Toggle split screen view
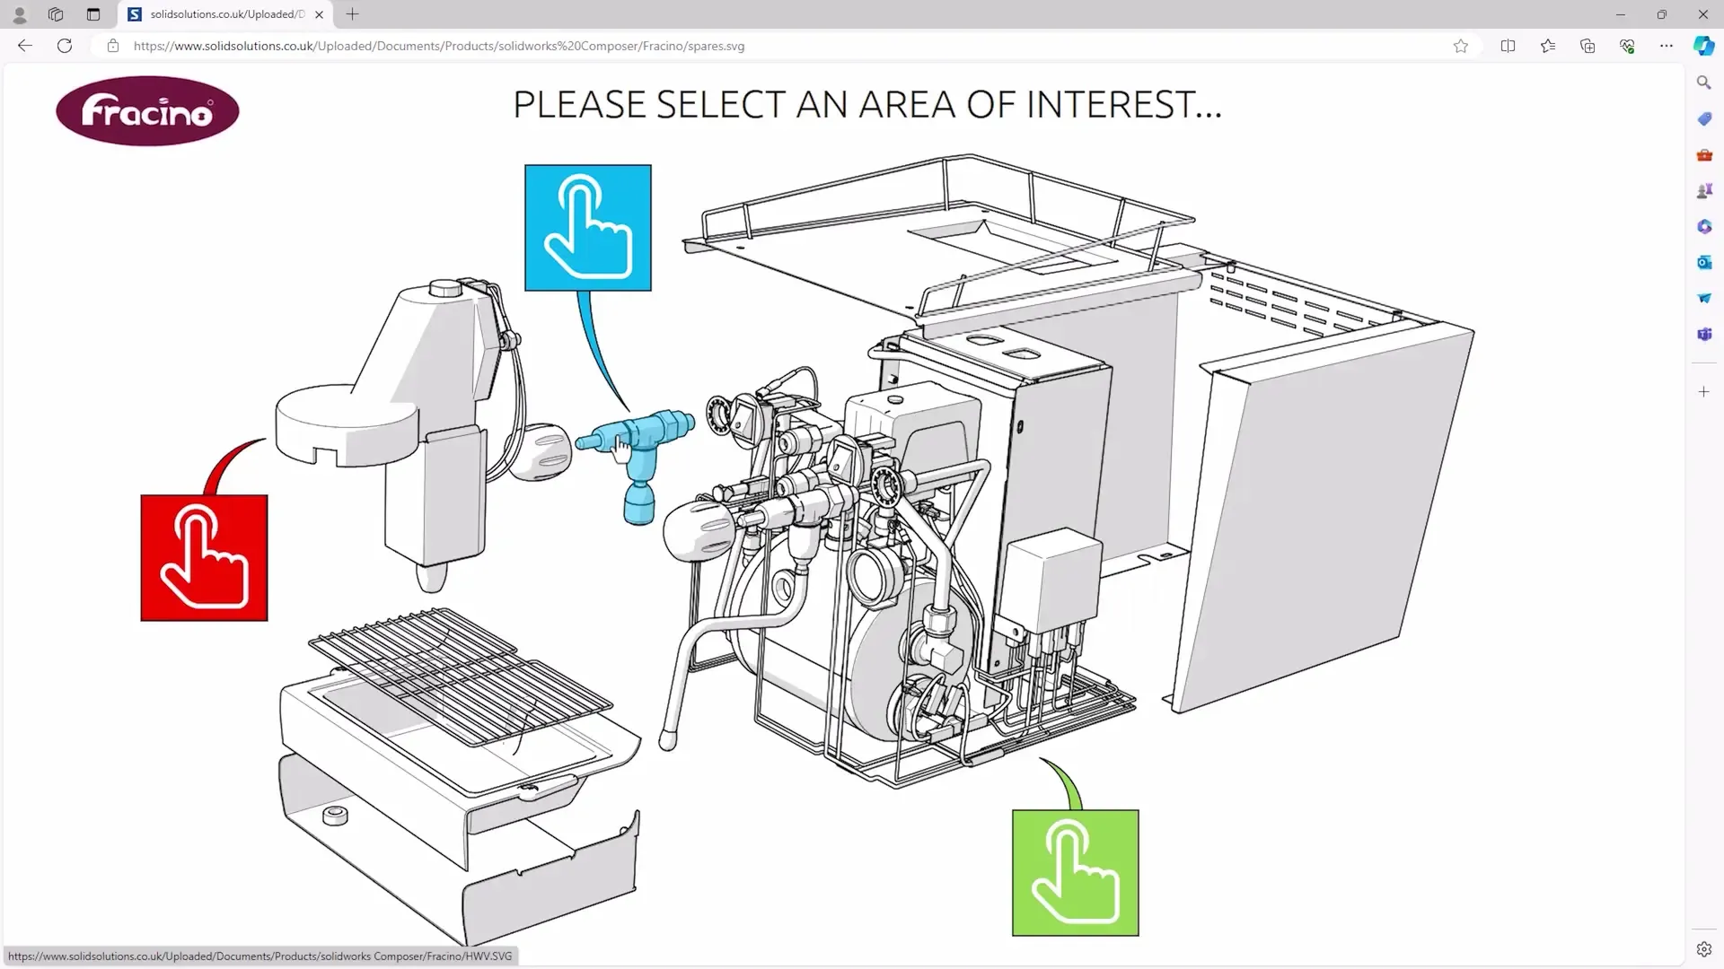This screenshot has width=1724, height=969. 1508,46
